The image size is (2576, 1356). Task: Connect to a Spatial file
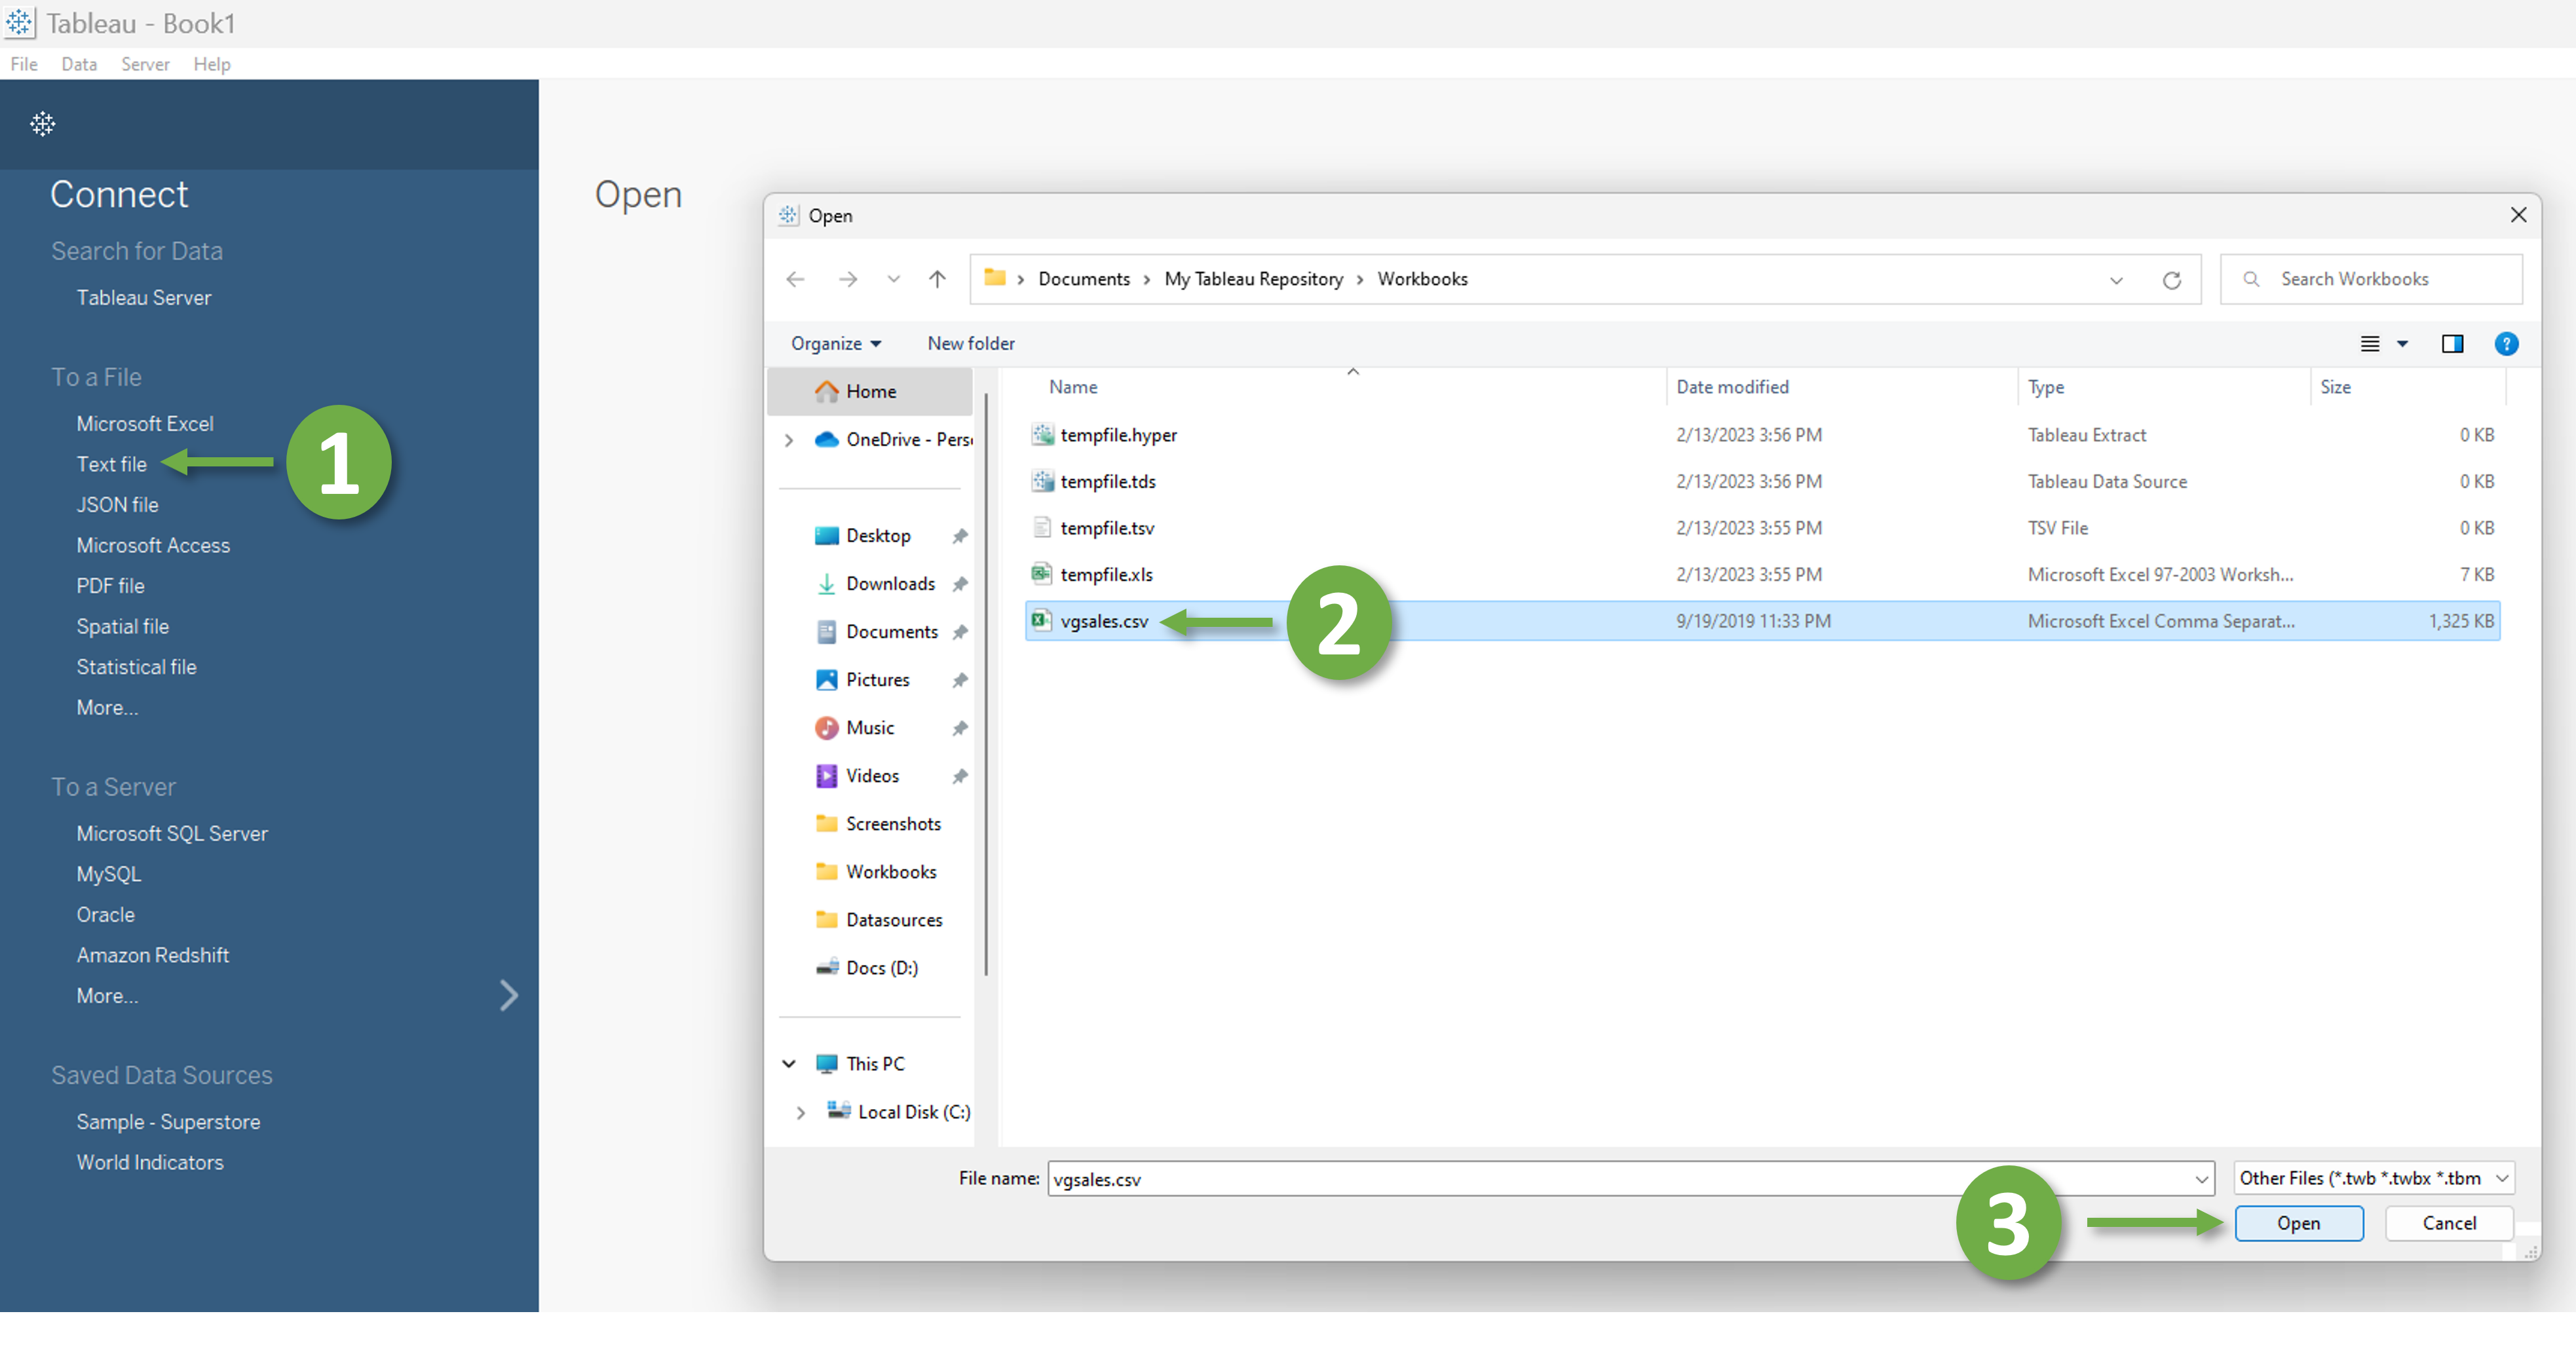[122, 626]
